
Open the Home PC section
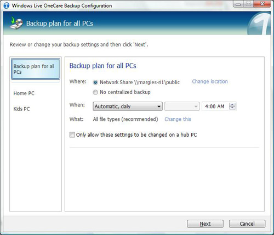coord(24,93)
